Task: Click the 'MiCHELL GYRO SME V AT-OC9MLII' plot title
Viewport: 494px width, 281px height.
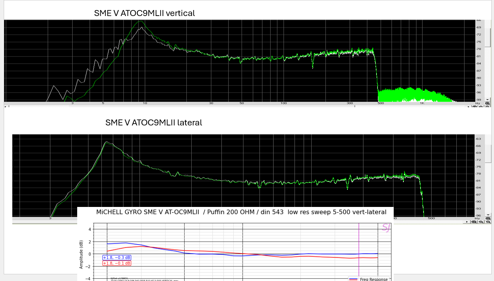Action: pyautogui.click(x=241, y=212)
